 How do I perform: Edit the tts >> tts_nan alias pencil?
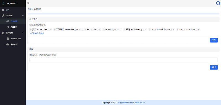click(x=119, y=30)
